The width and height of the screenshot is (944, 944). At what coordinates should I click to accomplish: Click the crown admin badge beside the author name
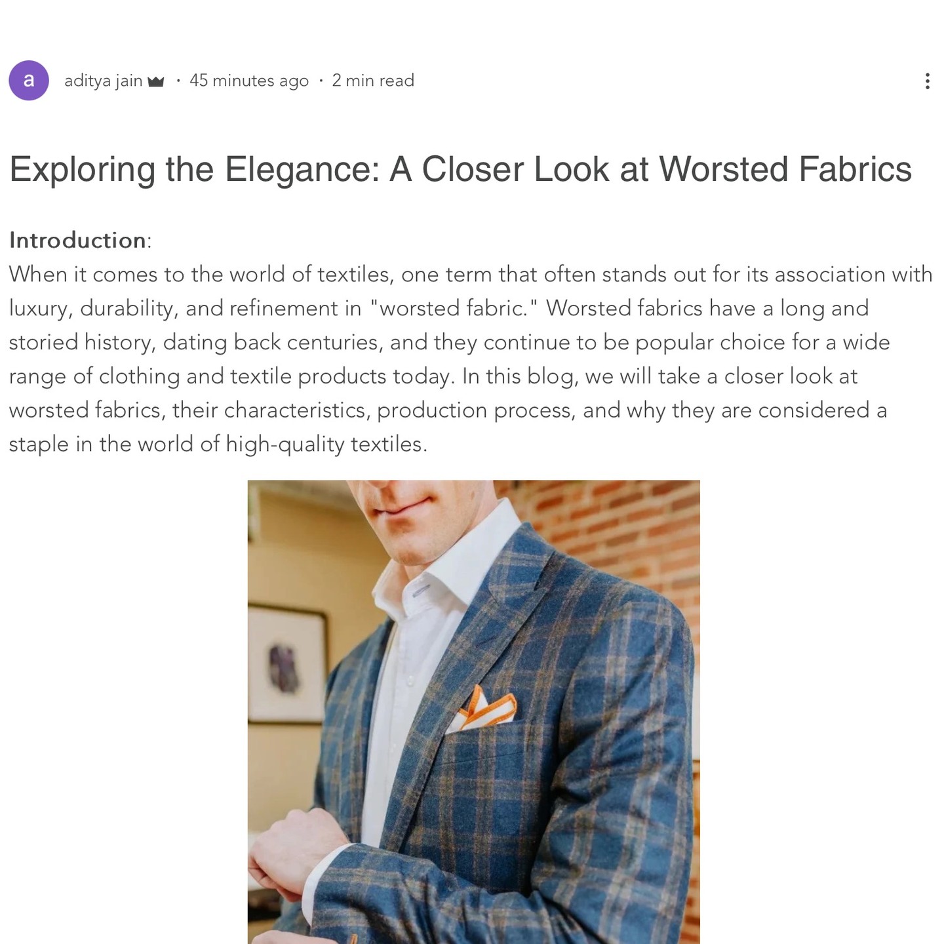157,80
